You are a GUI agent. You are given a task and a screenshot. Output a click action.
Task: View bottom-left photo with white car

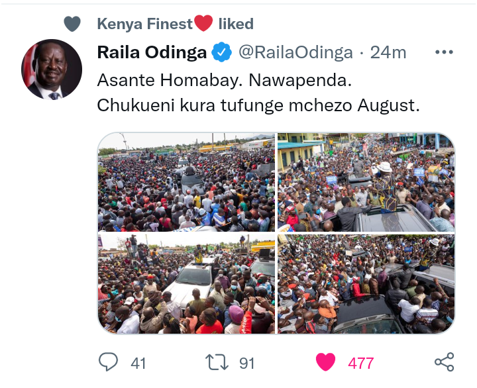click(186, 283)
